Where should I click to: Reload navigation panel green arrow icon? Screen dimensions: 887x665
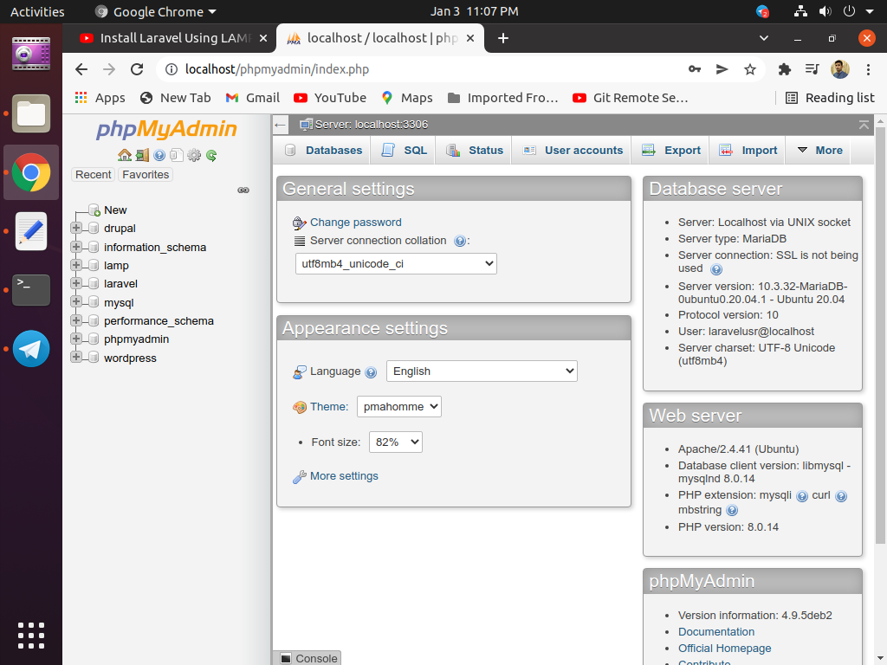[x=211, y=155]
